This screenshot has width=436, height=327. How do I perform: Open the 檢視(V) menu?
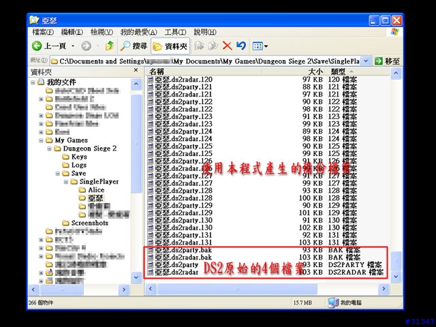(x=102, y=32)
